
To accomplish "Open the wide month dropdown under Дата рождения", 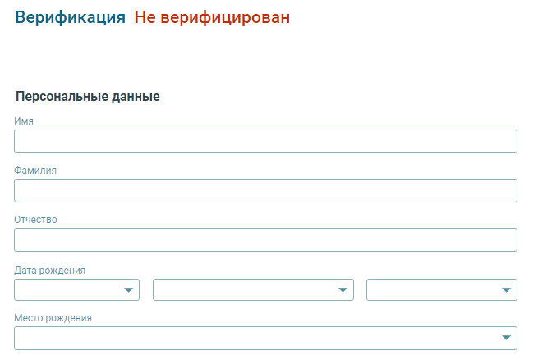I will pos(253,290).
